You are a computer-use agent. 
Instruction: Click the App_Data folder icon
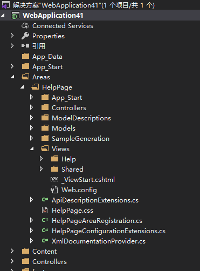pos(25,56)
